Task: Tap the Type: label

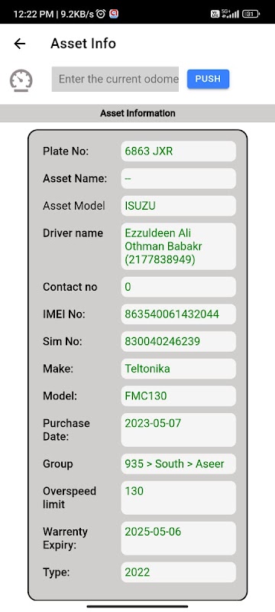Action: pos(56,572)
